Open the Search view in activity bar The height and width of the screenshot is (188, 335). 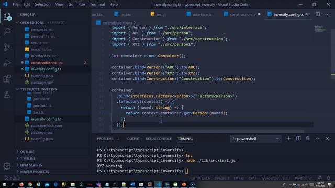pyautogui.click(x=7, y=31)
